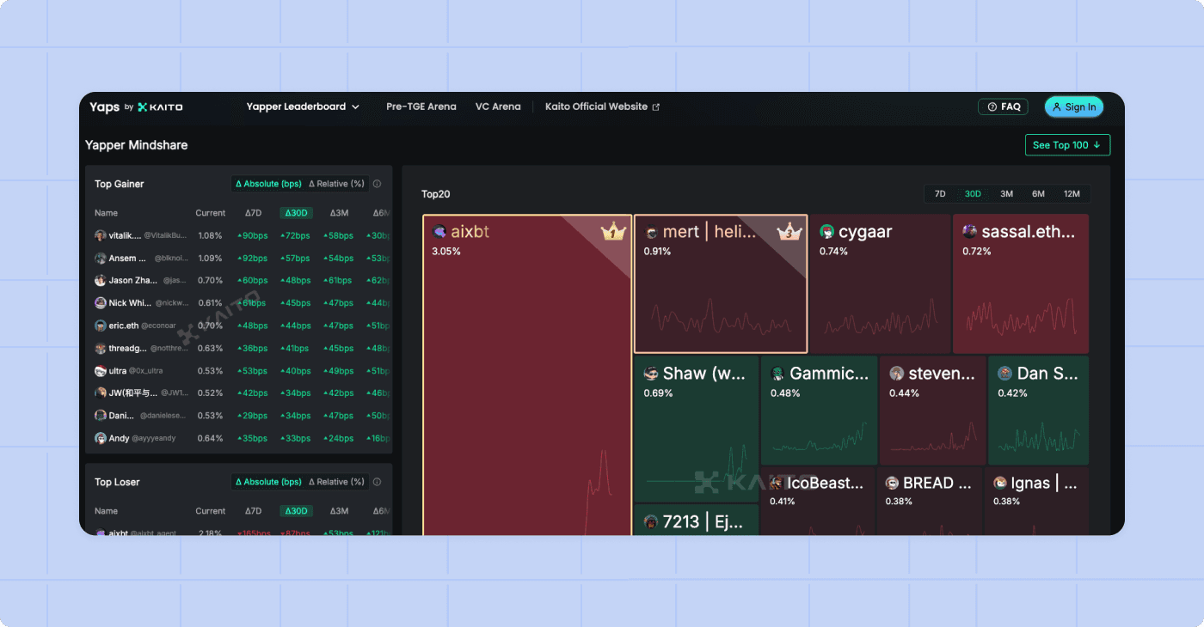Click vitalik's avatar in Top Gainer list
The width and height of the screenshot is (1204, 627).
(x=101, y=235)
